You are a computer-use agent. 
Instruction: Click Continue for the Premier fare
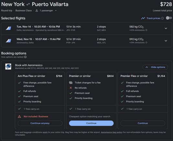(91, 123)
